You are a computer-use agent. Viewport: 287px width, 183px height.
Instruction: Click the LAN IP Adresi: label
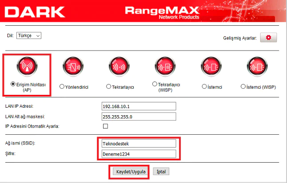coord(19,106)
